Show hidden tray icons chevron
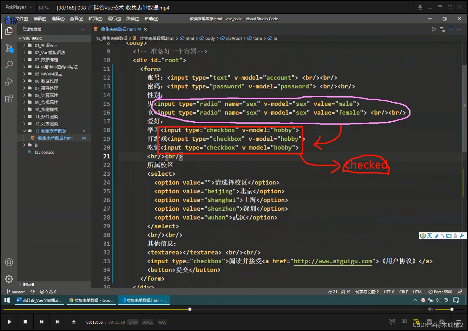Screen dimensions: 468x331 415,300
